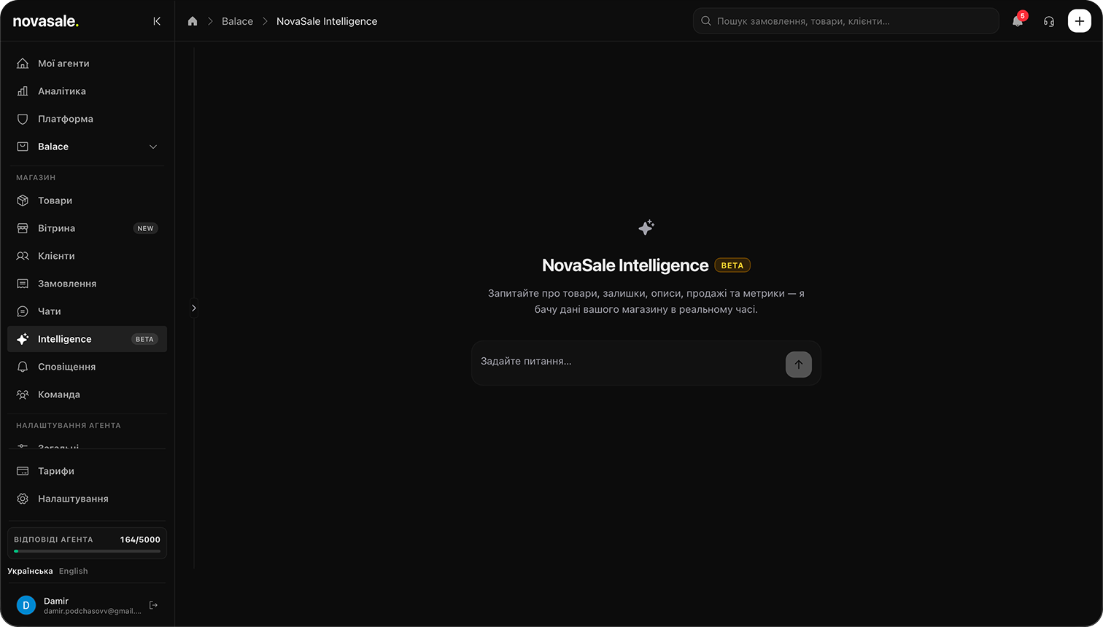
Task: Expand the side panel chevron handle
Action: coord(193,308)
